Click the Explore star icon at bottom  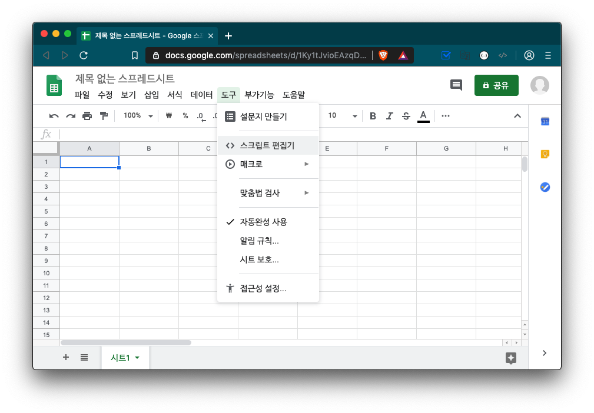(511, 358)
